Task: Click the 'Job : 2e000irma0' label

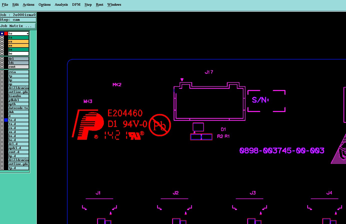Action: pos(18,15)
